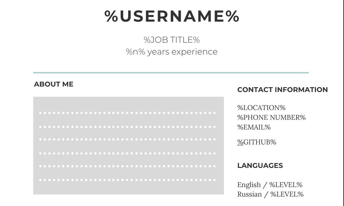
Task: Click the first dotted line in About Me
Action: click(128, 113)
